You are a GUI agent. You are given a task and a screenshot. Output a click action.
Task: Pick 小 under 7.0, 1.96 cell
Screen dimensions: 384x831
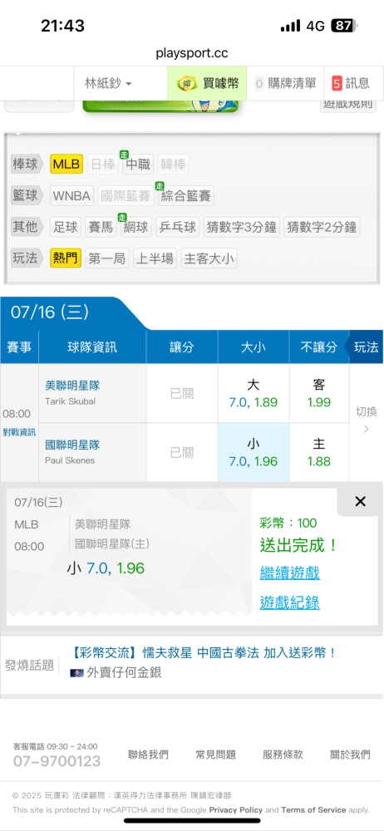[254, 452]
